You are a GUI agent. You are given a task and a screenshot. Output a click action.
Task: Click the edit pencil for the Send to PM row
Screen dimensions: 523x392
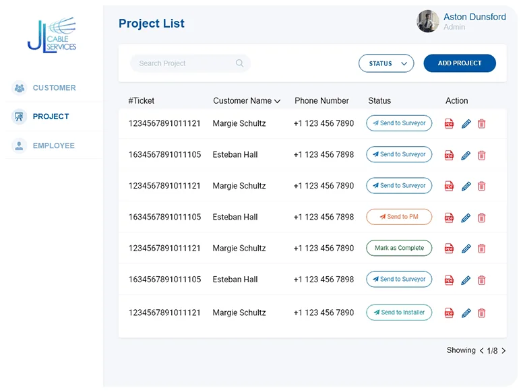tap(466, 218)
